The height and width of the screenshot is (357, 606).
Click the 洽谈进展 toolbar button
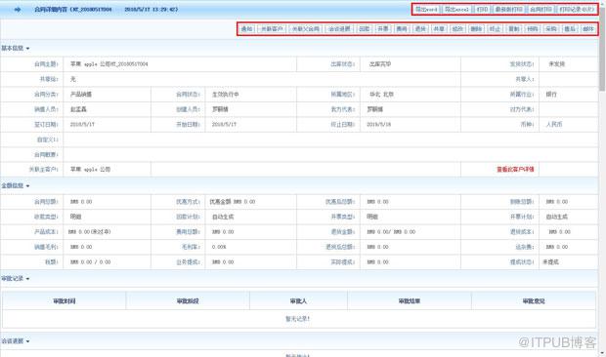339,29
